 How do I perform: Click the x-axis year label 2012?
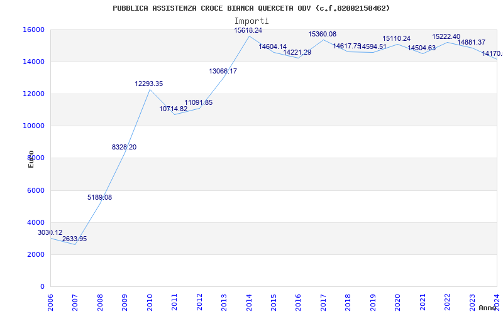tap(199, 301)
